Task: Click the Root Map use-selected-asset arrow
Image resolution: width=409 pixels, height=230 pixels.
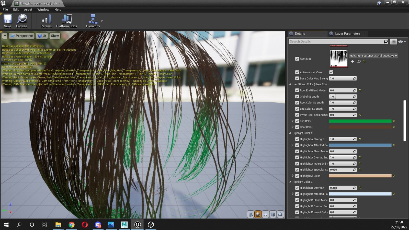Action: 353,61
